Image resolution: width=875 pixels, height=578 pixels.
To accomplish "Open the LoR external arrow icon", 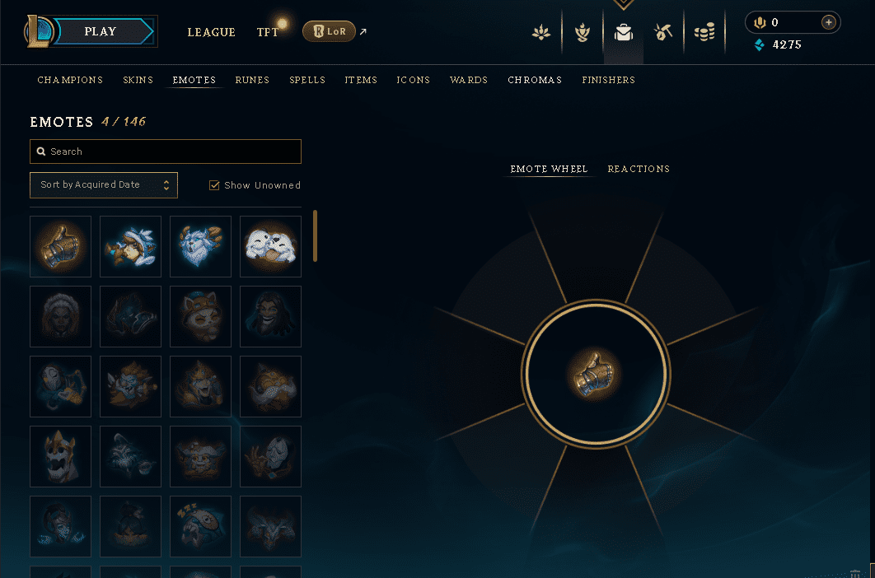I will [x=363, y=32].
